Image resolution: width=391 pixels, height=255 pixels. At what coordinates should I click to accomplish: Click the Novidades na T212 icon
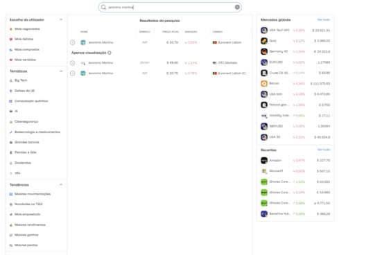pyautogui.click(x=10, y=204)
